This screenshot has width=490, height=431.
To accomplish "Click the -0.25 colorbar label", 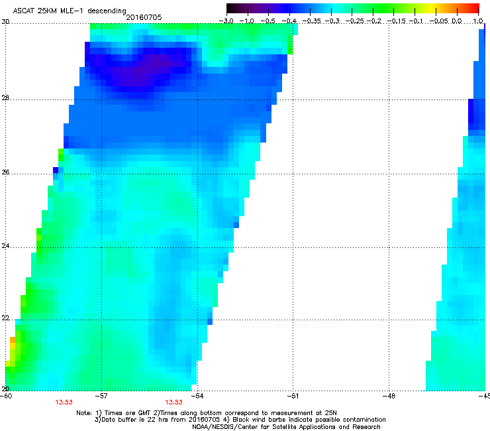I will point(354,21).
